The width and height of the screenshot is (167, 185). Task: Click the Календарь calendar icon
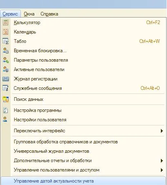coord(6,32)
